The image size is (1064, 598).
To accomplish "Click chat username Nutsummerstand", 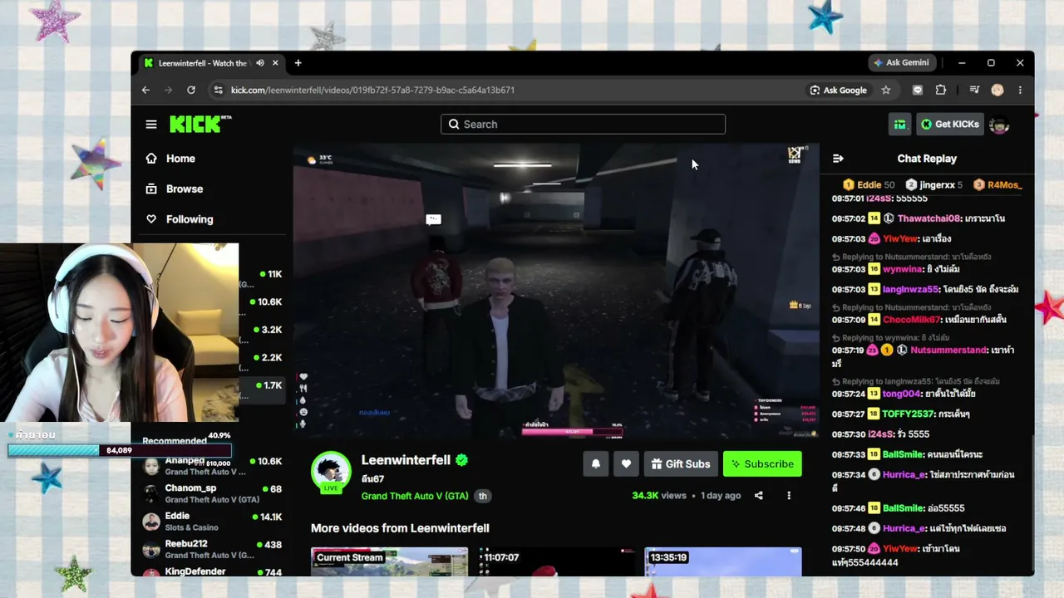I will 948,350.
